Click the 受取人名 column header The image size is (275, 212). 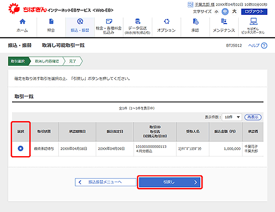[193, 131]
